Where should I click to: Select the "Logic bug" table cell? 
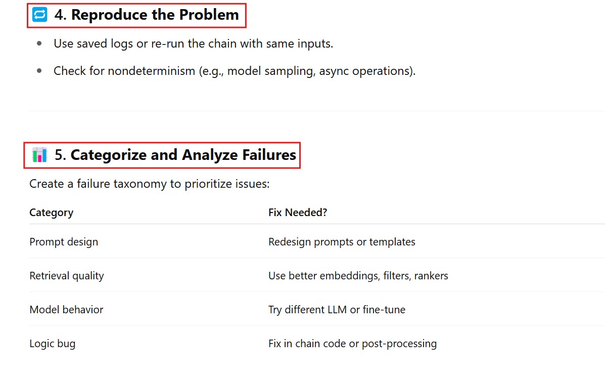[x=53, y=344]
